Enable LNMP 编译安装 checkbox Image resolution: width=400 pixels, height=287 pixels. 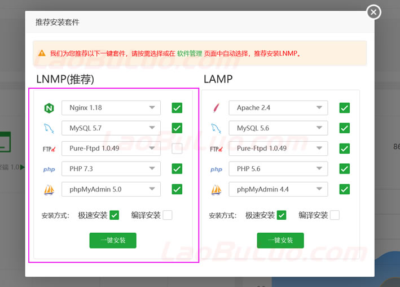click(168, 215)
